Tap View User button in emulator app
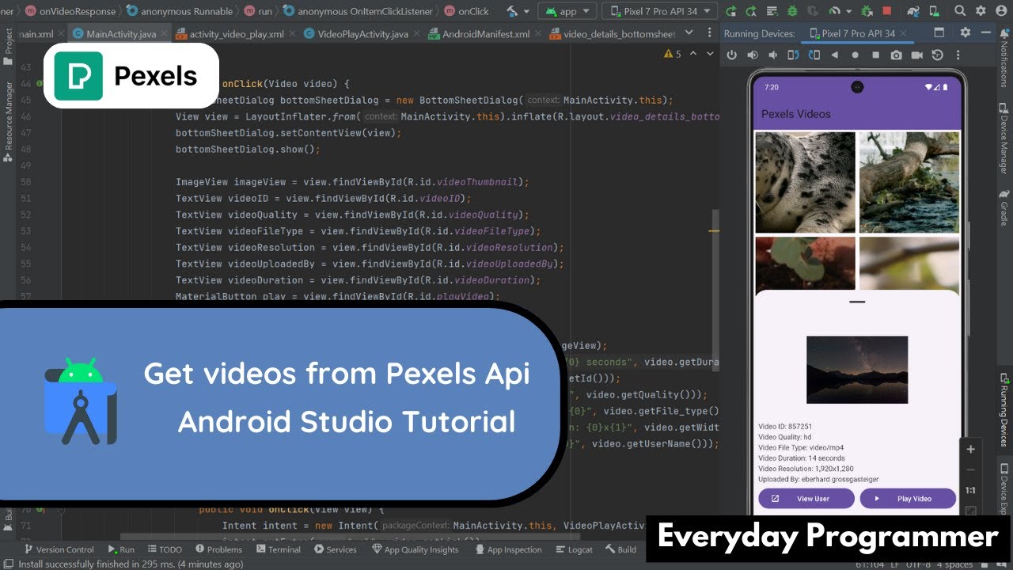 coord(806,499)
